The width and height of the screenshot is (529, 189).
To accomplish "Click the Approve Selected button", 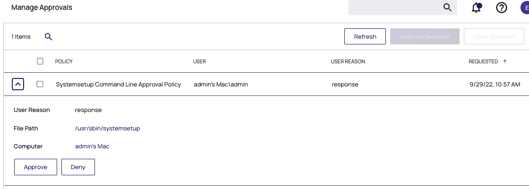I will 425,36.
